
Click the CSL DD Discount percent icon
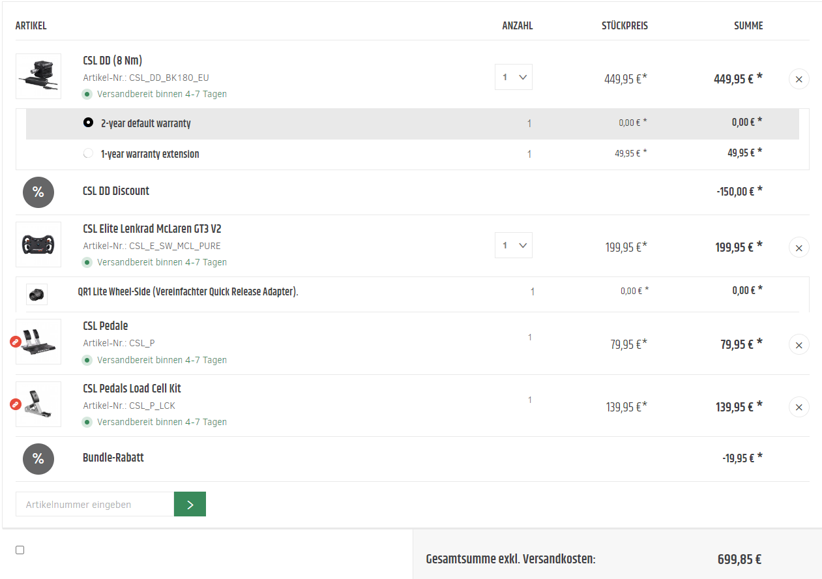pos(38,192)
